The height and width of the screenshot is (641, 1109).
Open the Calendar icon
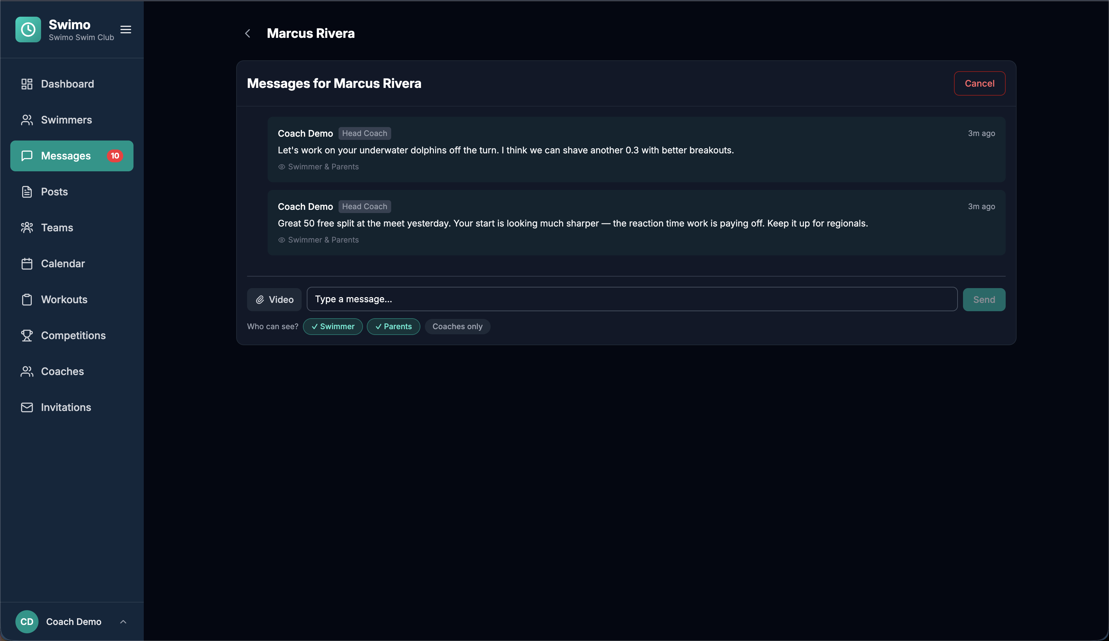pos(27,263)
